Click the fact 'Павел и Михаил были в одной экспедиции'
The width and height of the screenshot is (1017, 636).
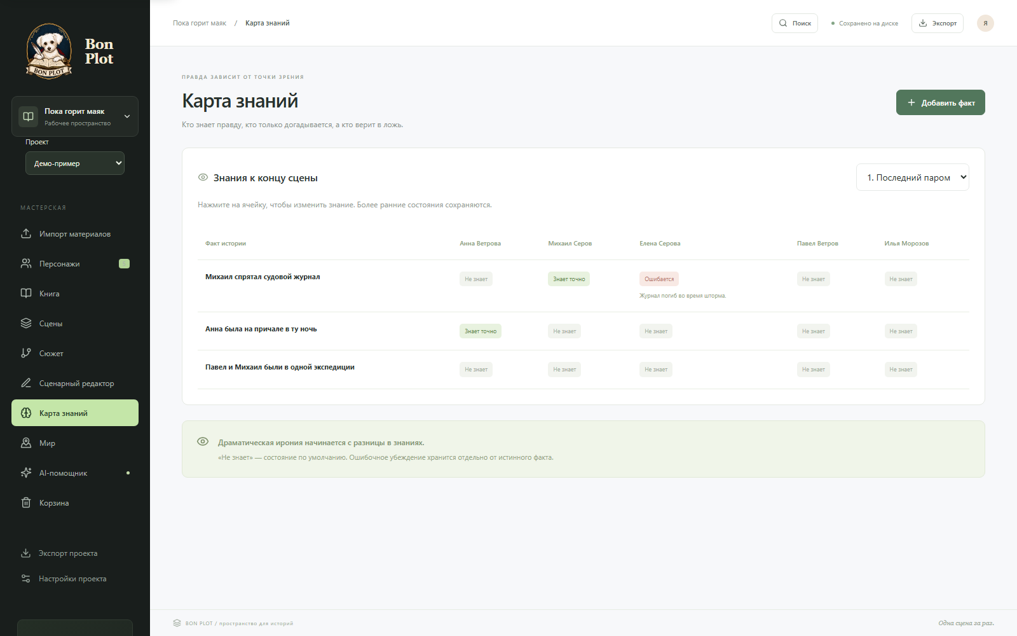click(280, 367)
